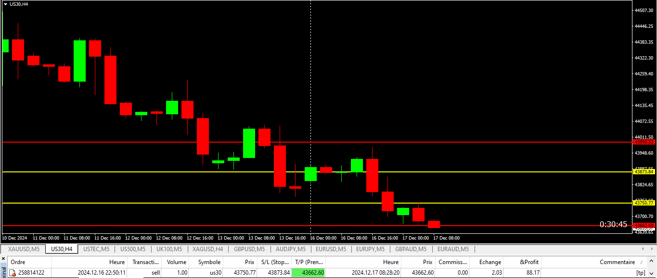Sort by the Commiss... column header
657x278 pixels.
[452, 262]
